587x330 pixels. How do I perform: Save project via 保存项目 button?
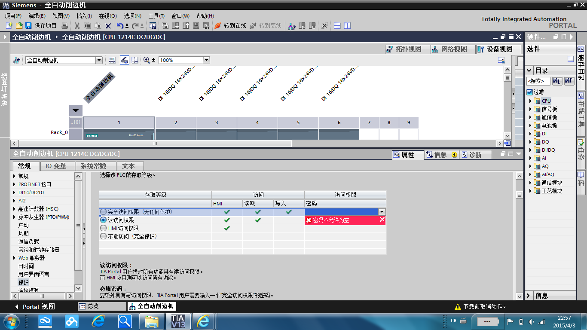pyautogui.click(x=41, y=26)
